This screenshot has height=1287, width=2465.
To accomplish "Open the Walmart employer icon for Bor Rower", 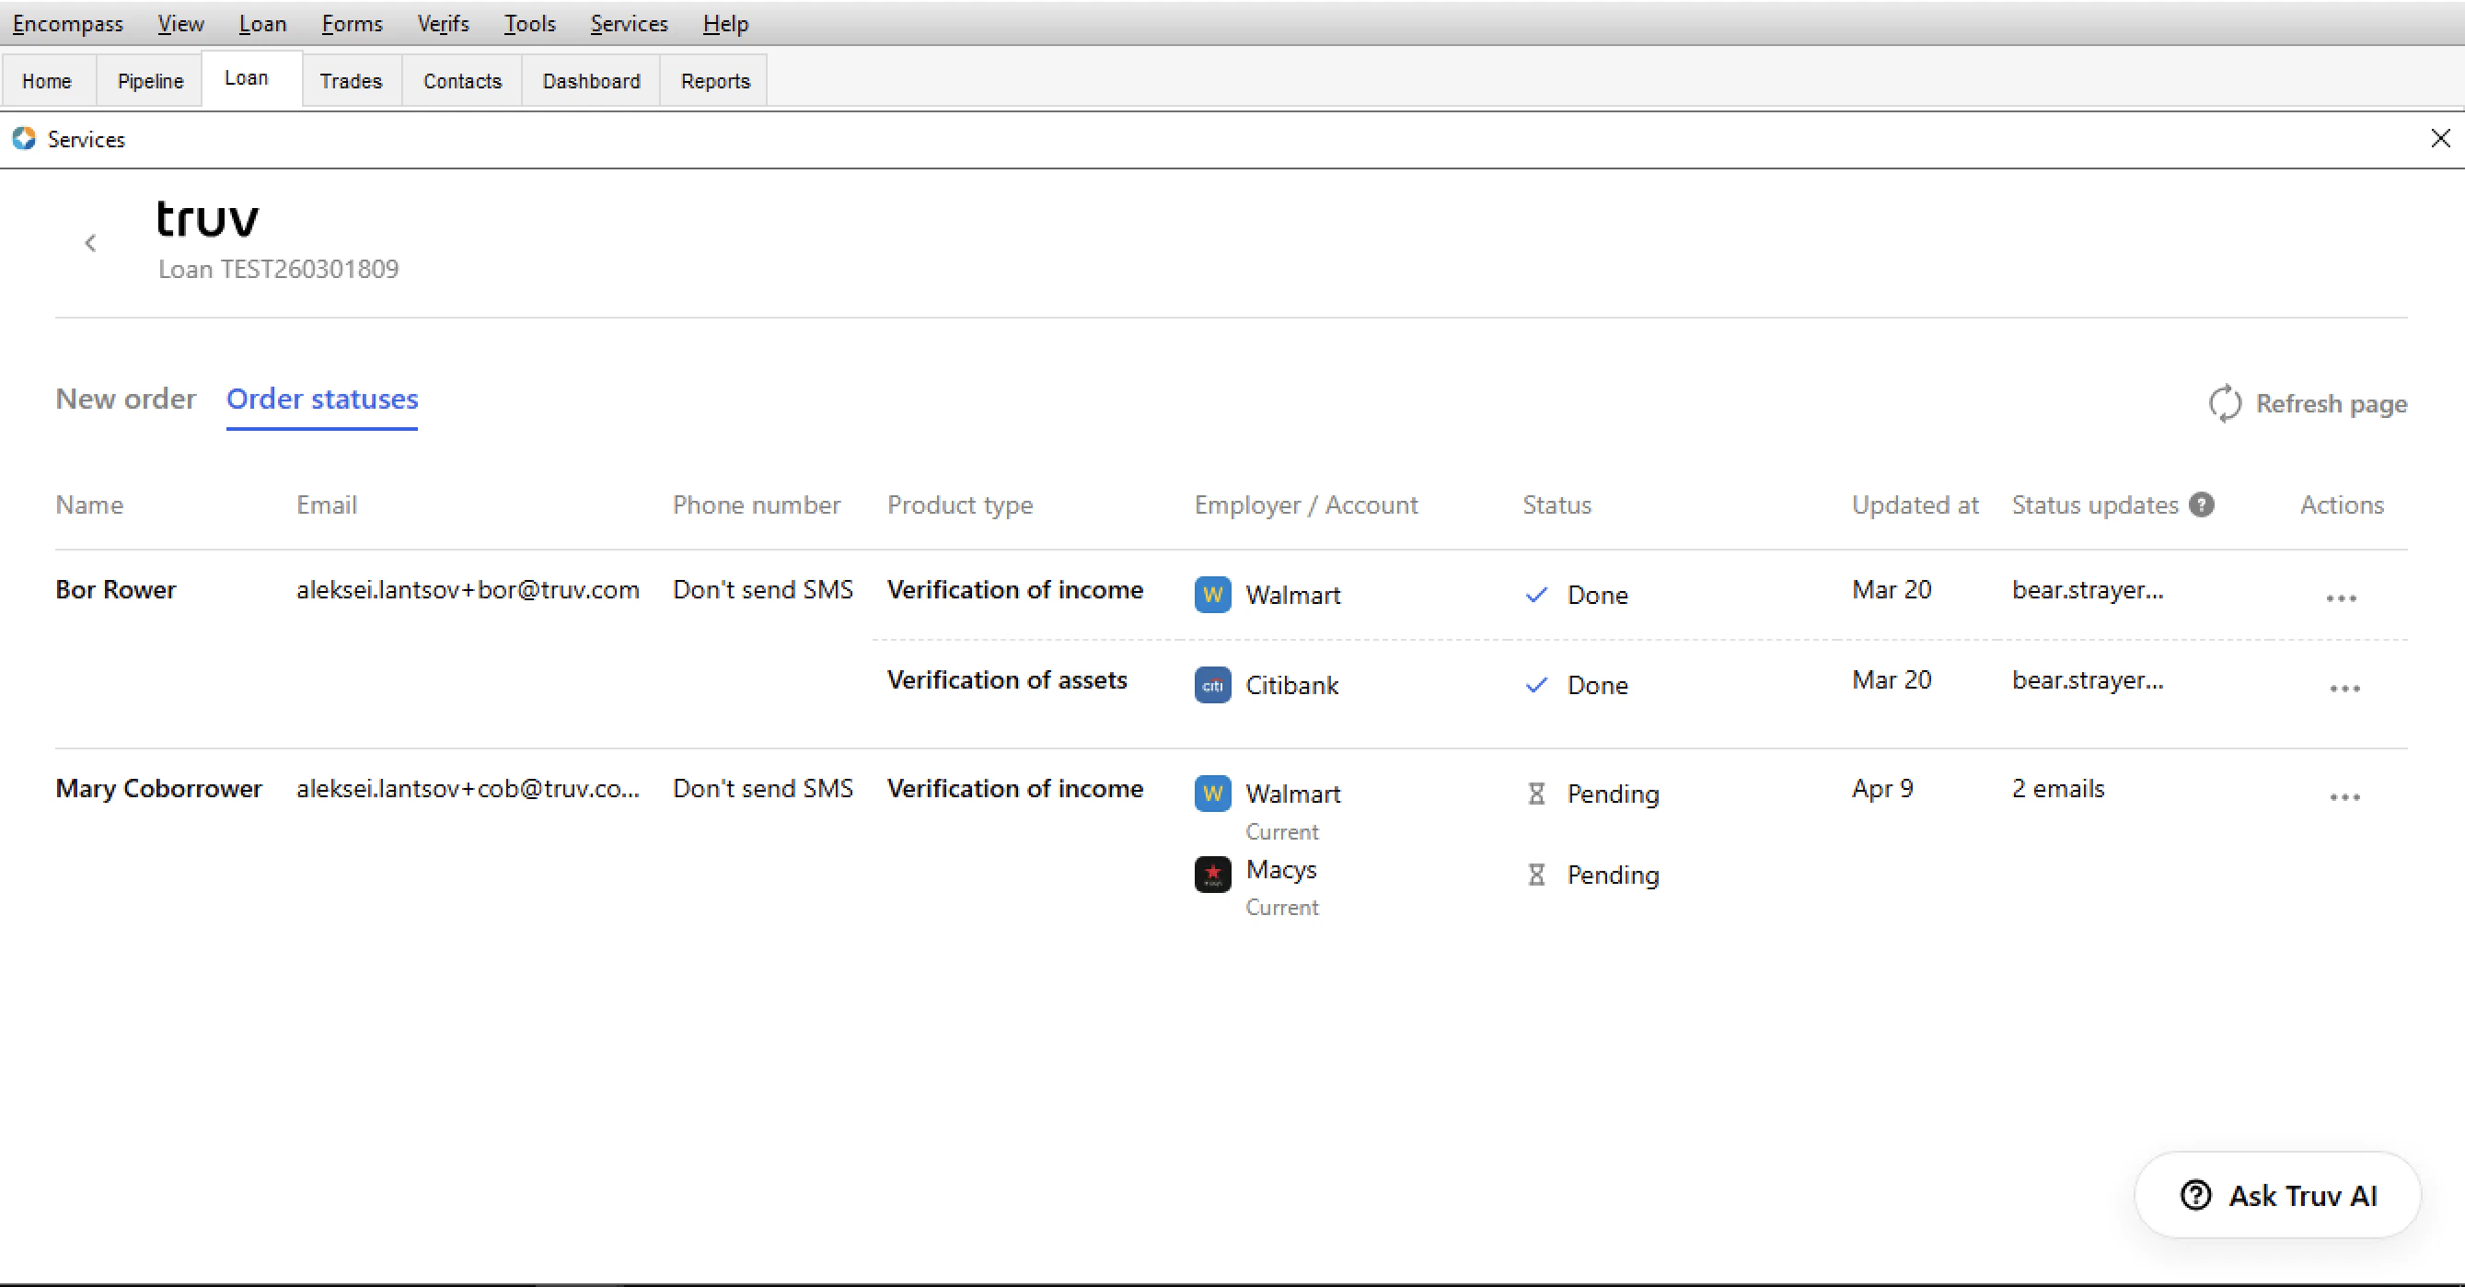I will click(x=1211, y=594).
